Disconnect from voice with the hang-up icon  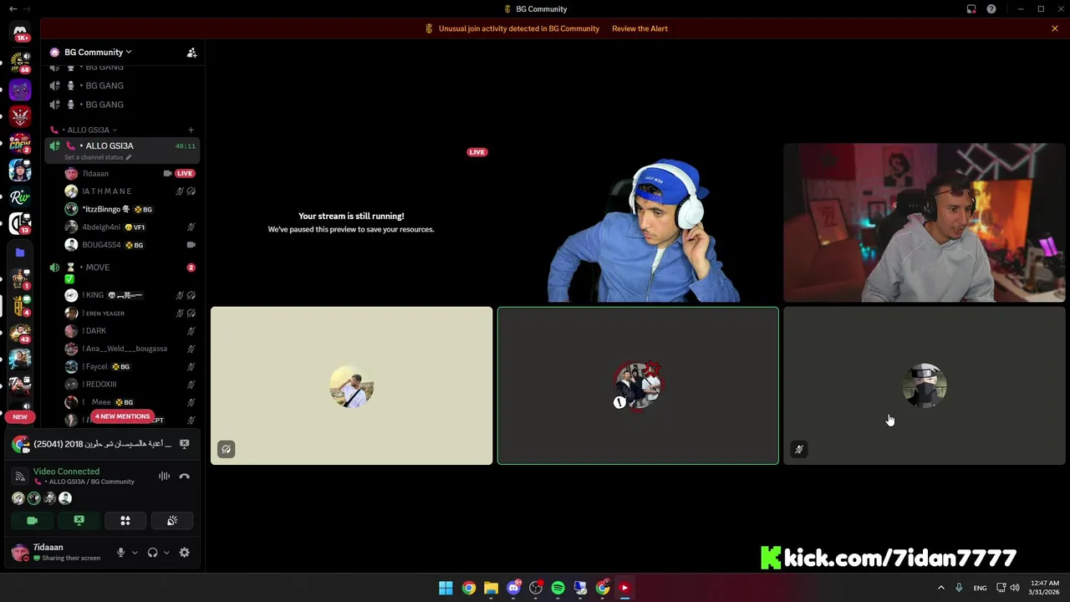click(185, 477)
